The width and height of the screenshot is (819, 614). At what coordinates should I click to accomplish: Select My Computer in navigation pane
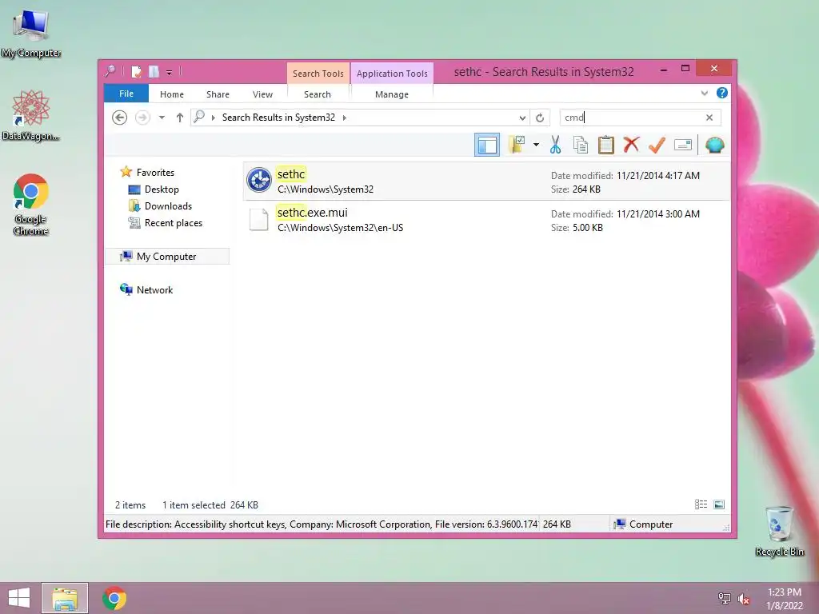pos(168,257)
